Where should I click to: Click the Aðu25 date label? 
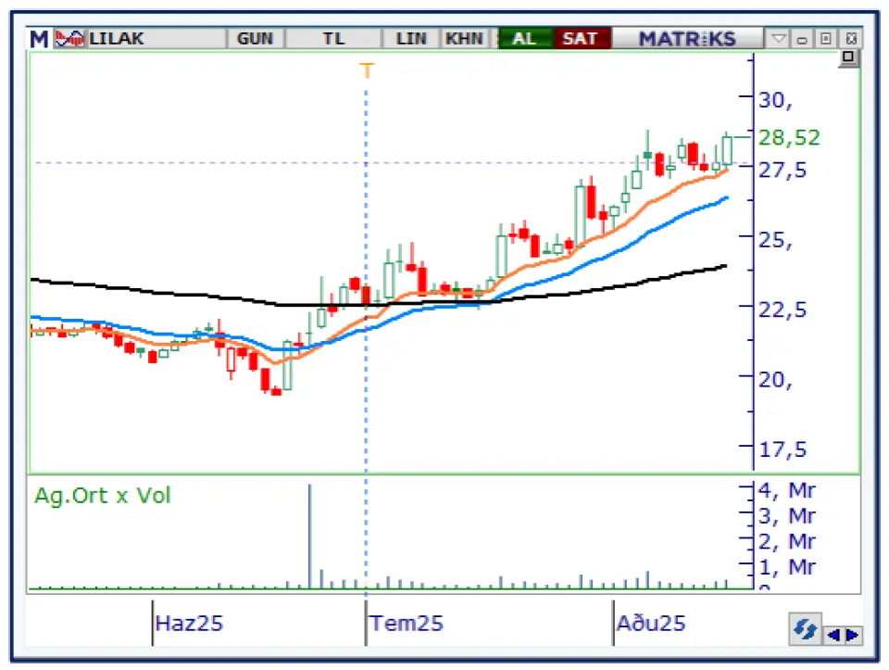[x=651, y=623]
